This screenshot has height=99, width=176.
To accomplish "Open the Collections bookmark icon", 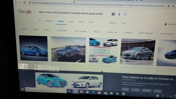I will point(166,24).
